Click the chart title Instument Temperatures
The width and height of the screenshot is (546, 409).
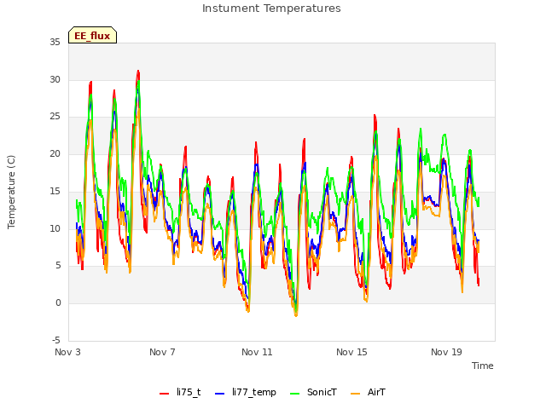[271, 9]
